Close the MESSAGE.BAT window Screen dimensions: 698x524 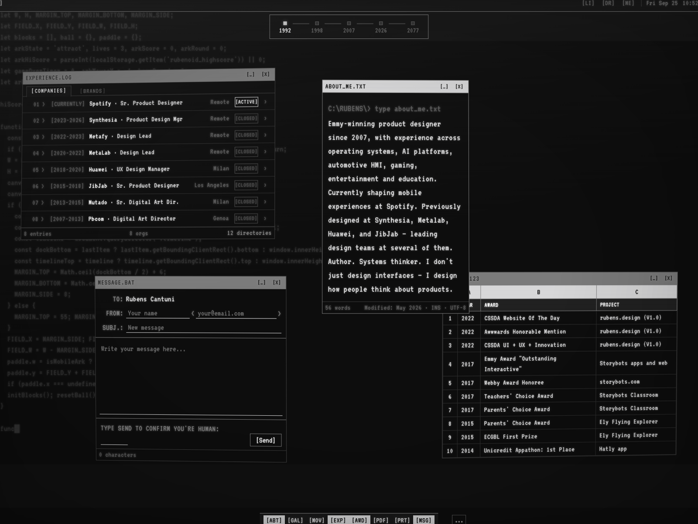pyautogui.click(x=277, y=283)
